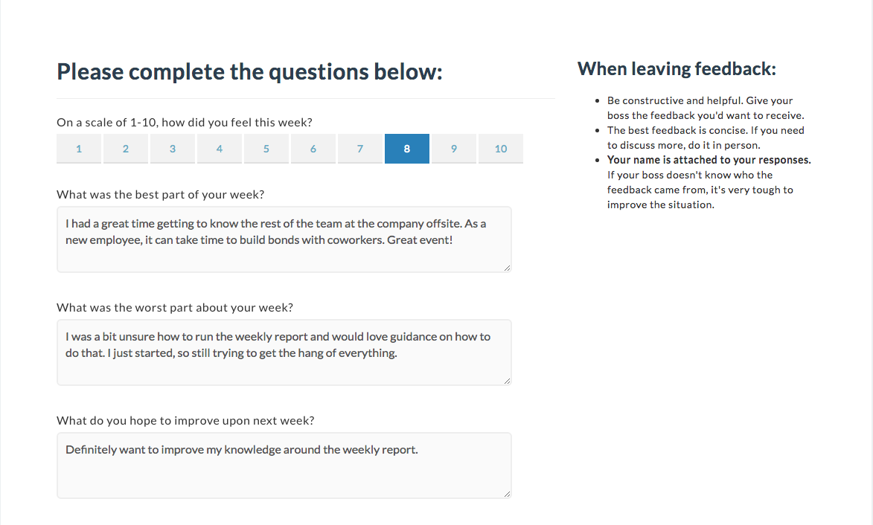The width and height of the screenshot is (873, 525).
Task: Click the bolded 'Your name is attached' bullet text
Action: pos(708,159)
